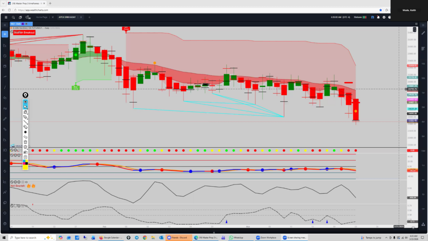Select the arrow pointer in floating toolbar
The height and width of the screenshot is (241, 428).
(x=25, y=107)
